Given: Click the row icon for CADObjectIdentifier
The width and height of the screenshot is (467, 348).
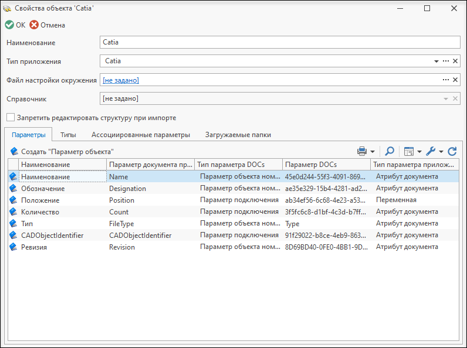Looking at the screenshot, I should point(13,236).
